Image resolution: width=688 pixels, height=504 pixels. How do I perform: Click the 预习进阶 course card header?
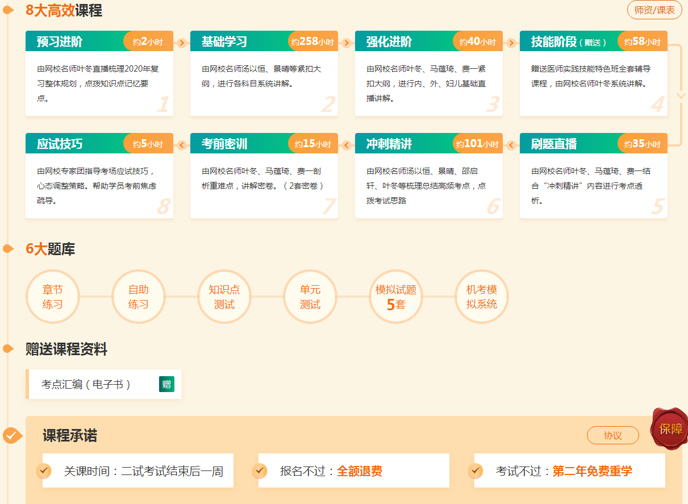click(x=74, y=41)
